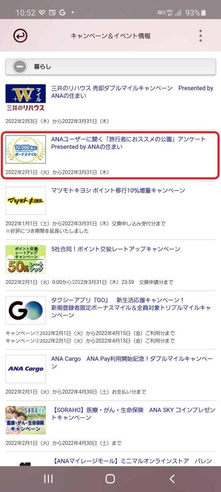Viewport: 221px width, 492px height.
Task: Tap Android home navigation button
Action: click(x=110, y=479)
